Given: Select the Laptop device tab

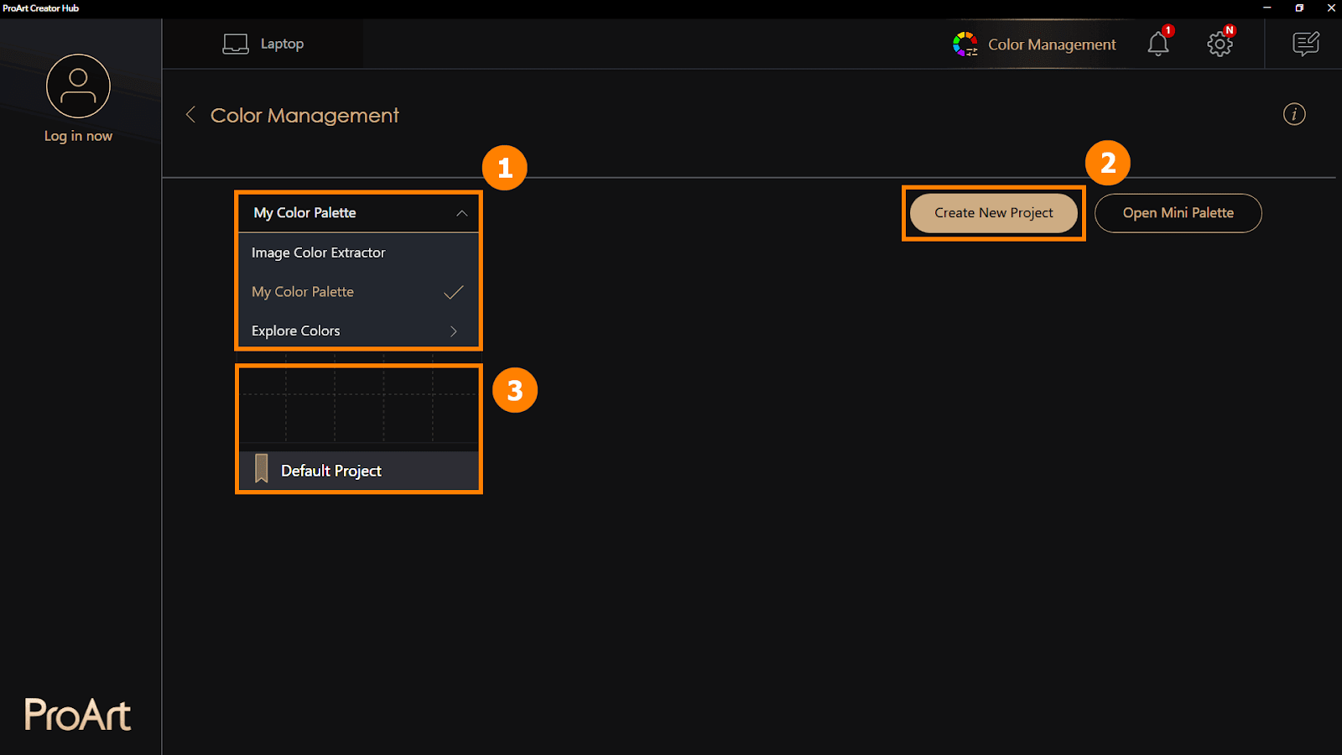Looking at the screenshot, I should [x=263, y=44].
